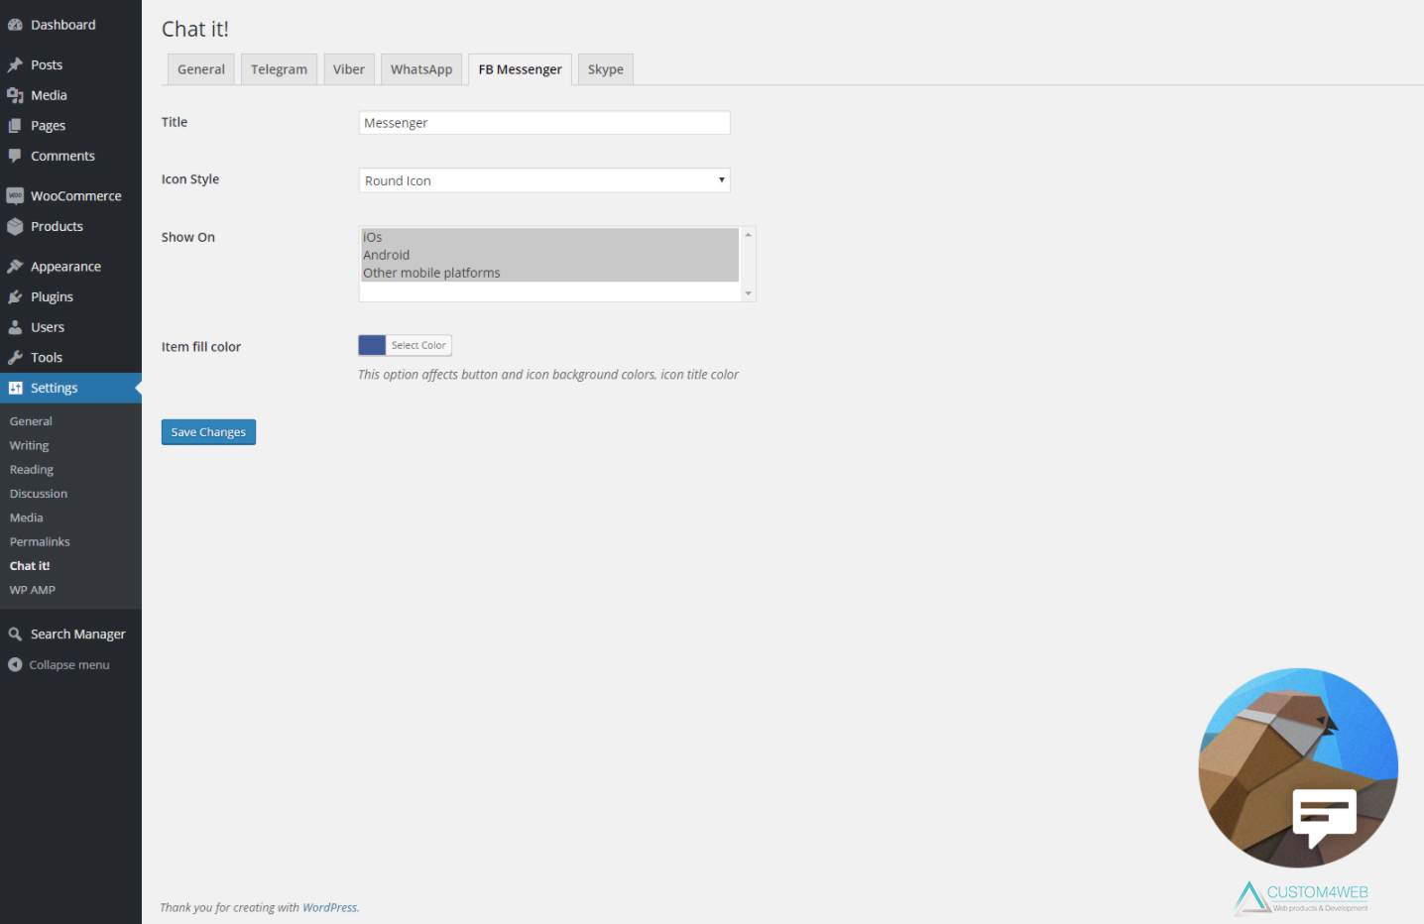Click the Collapse menu arrow icon

pyautogui.click(x=15, y=665)
